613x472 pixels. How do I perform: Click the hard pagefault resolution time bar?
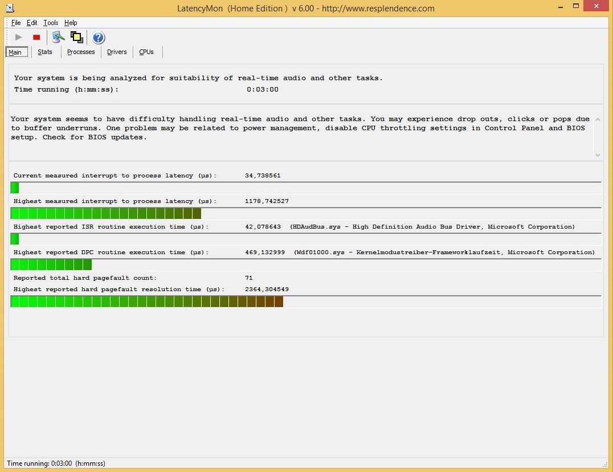click(x=306, y=301)
